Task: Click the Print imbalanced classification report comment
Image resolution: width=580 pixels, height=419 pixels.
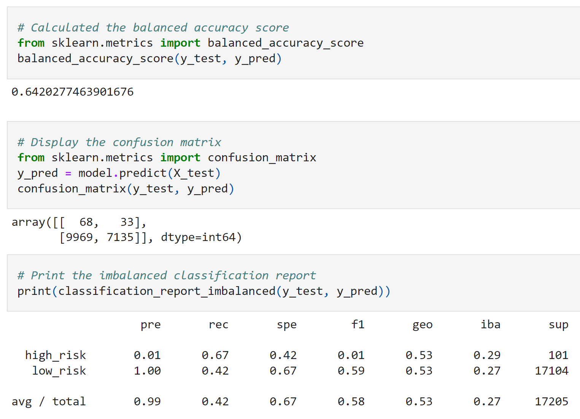Action: click(x=167, y=276)
